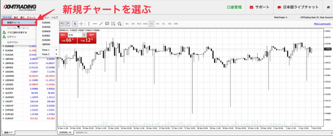Open the チャート menu
The image size is (333, 136).
pyautogui.click(x=31, y=17)
